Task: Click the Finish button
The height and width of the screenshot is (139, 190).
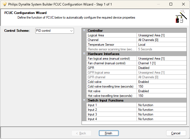Action: [109, 133]
